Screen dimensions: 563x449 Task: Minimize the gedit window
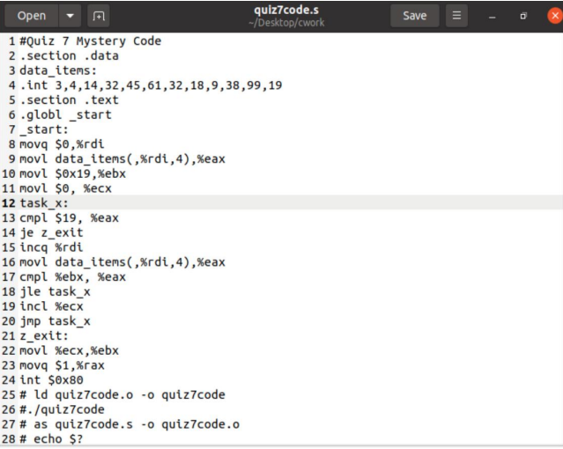(493, 17)
